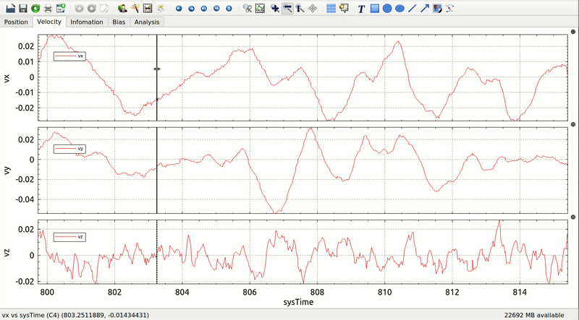The height and width of the screenshot is (320, 579).
Task: Click the Print toolbar icon
Action: point(47,9)
